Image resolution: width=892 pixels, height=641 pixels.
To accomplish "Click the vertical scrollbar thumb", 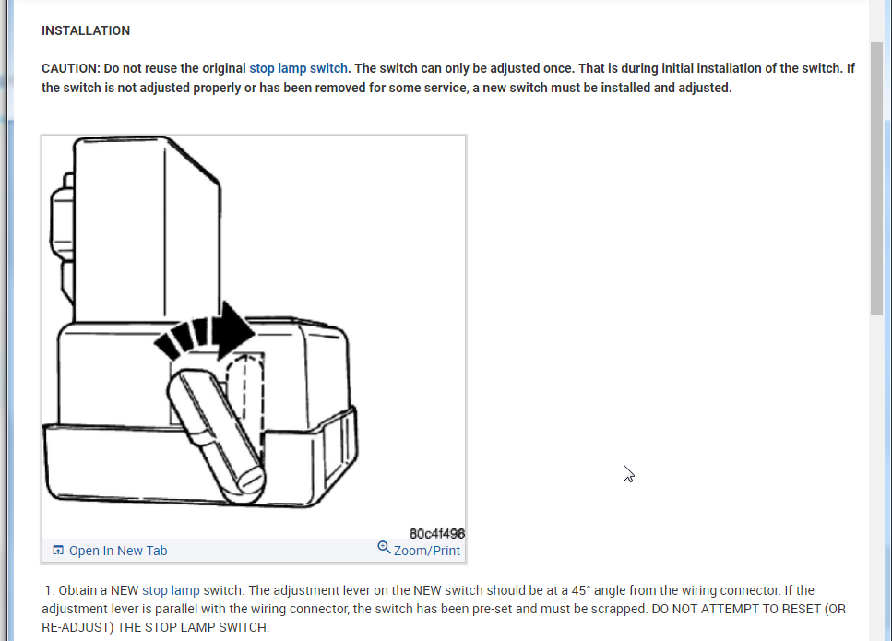I will click(x=876, y=178).
